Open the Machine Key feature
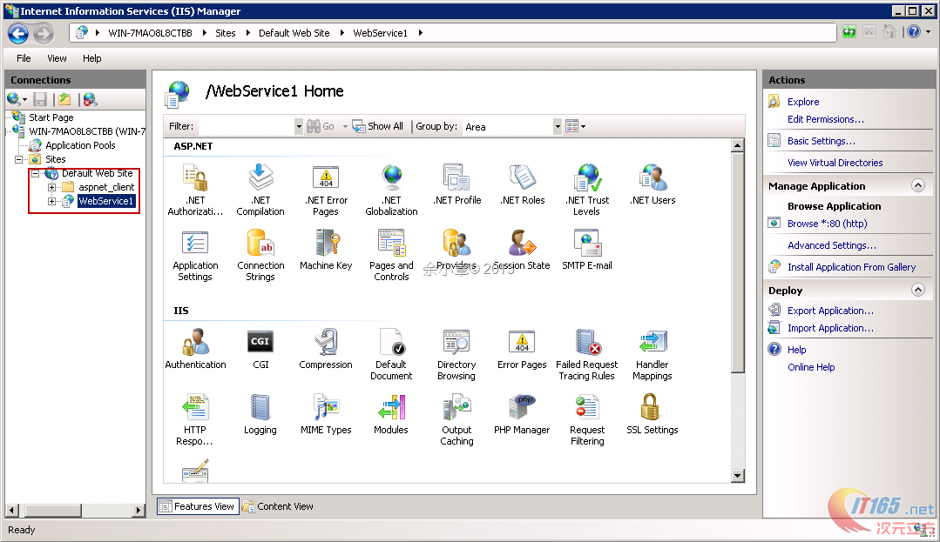 pyautogui.click(x=326, y=250)
